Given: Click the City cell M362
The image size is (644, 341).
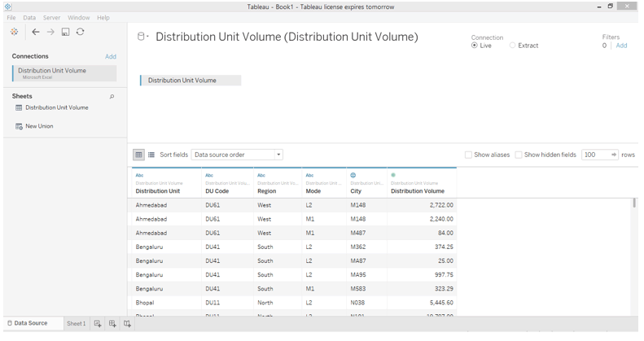Looking at the screenshot, I should pos(366,247).
